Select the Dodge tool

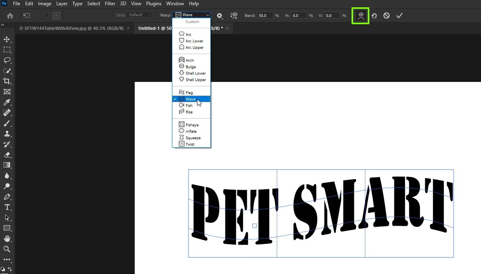point(7,186)
